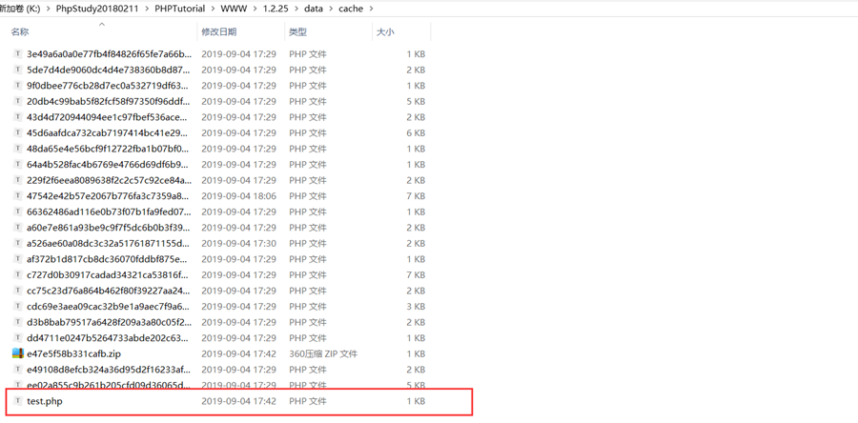Sort files by the 修改日期 column header
Image resolution: width=858 pixels, height=423 pixels.
tap(218, 32)
